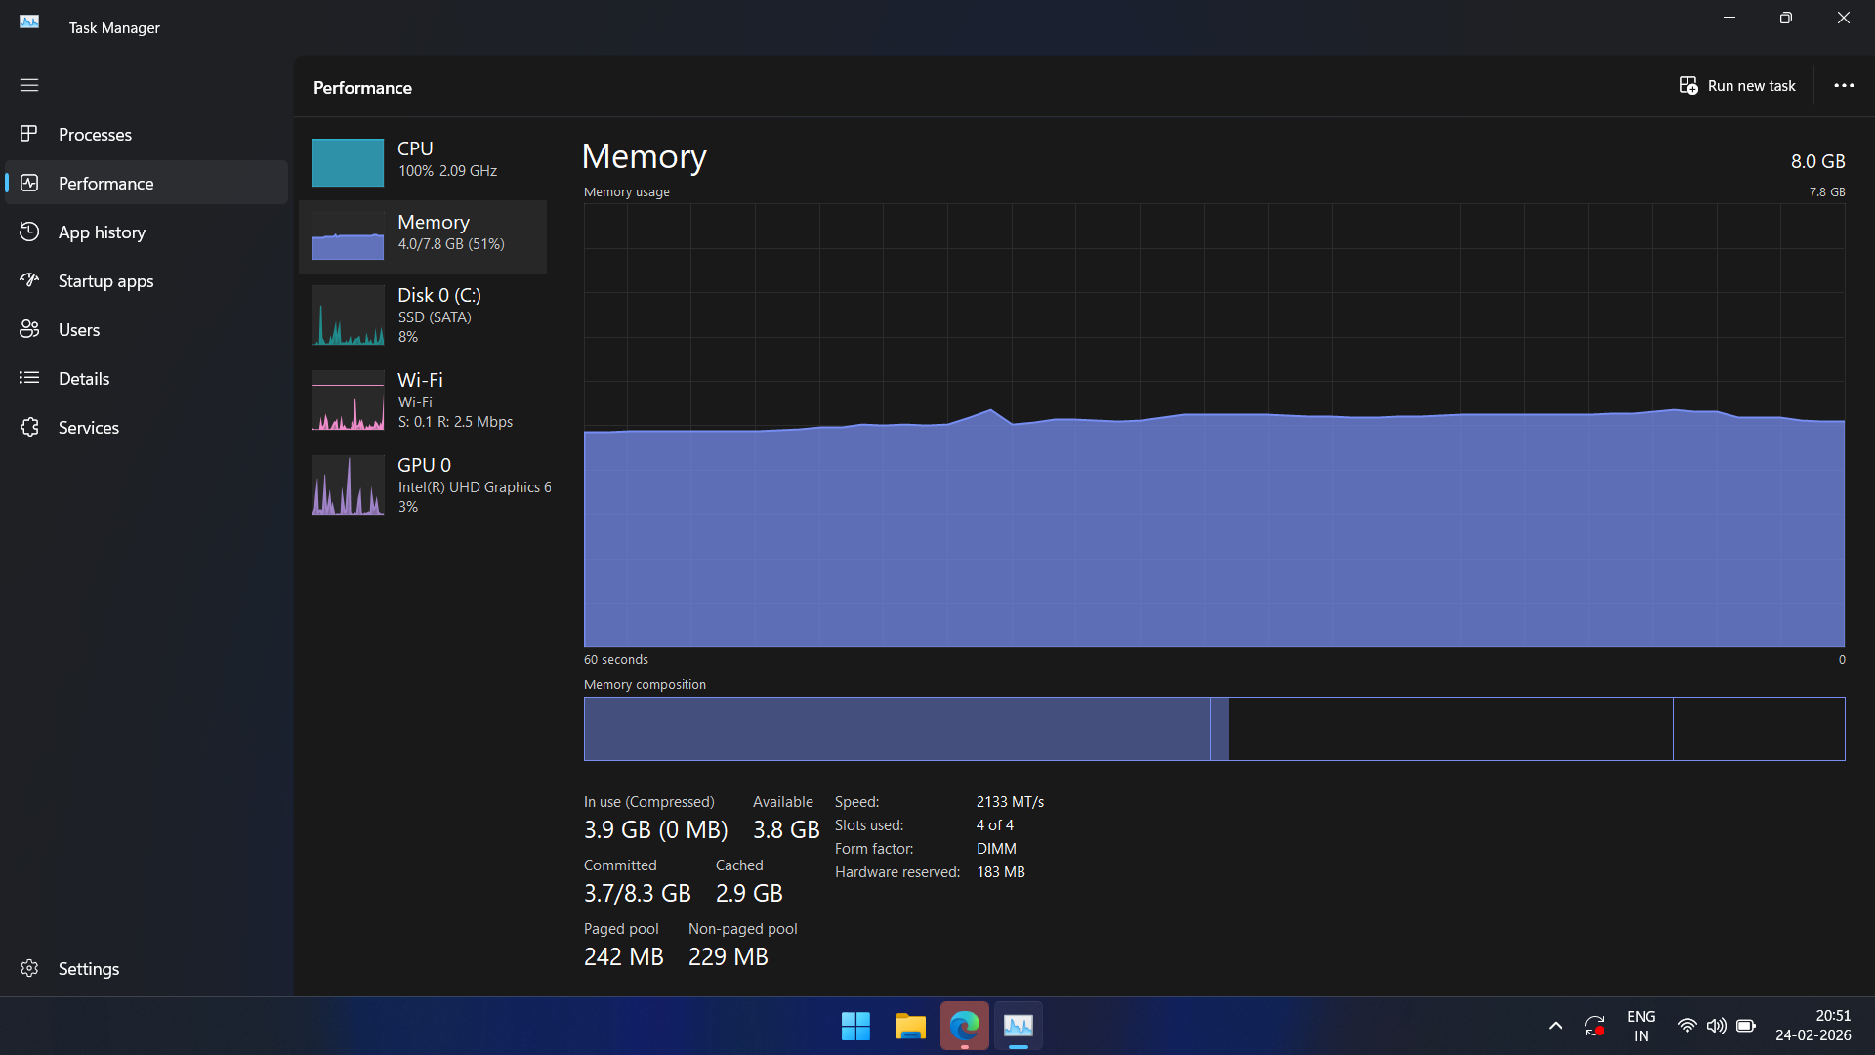This screenshot has width=1875, height=1055.
Task: Open Settings gear icon
Action: coord(29,968)
